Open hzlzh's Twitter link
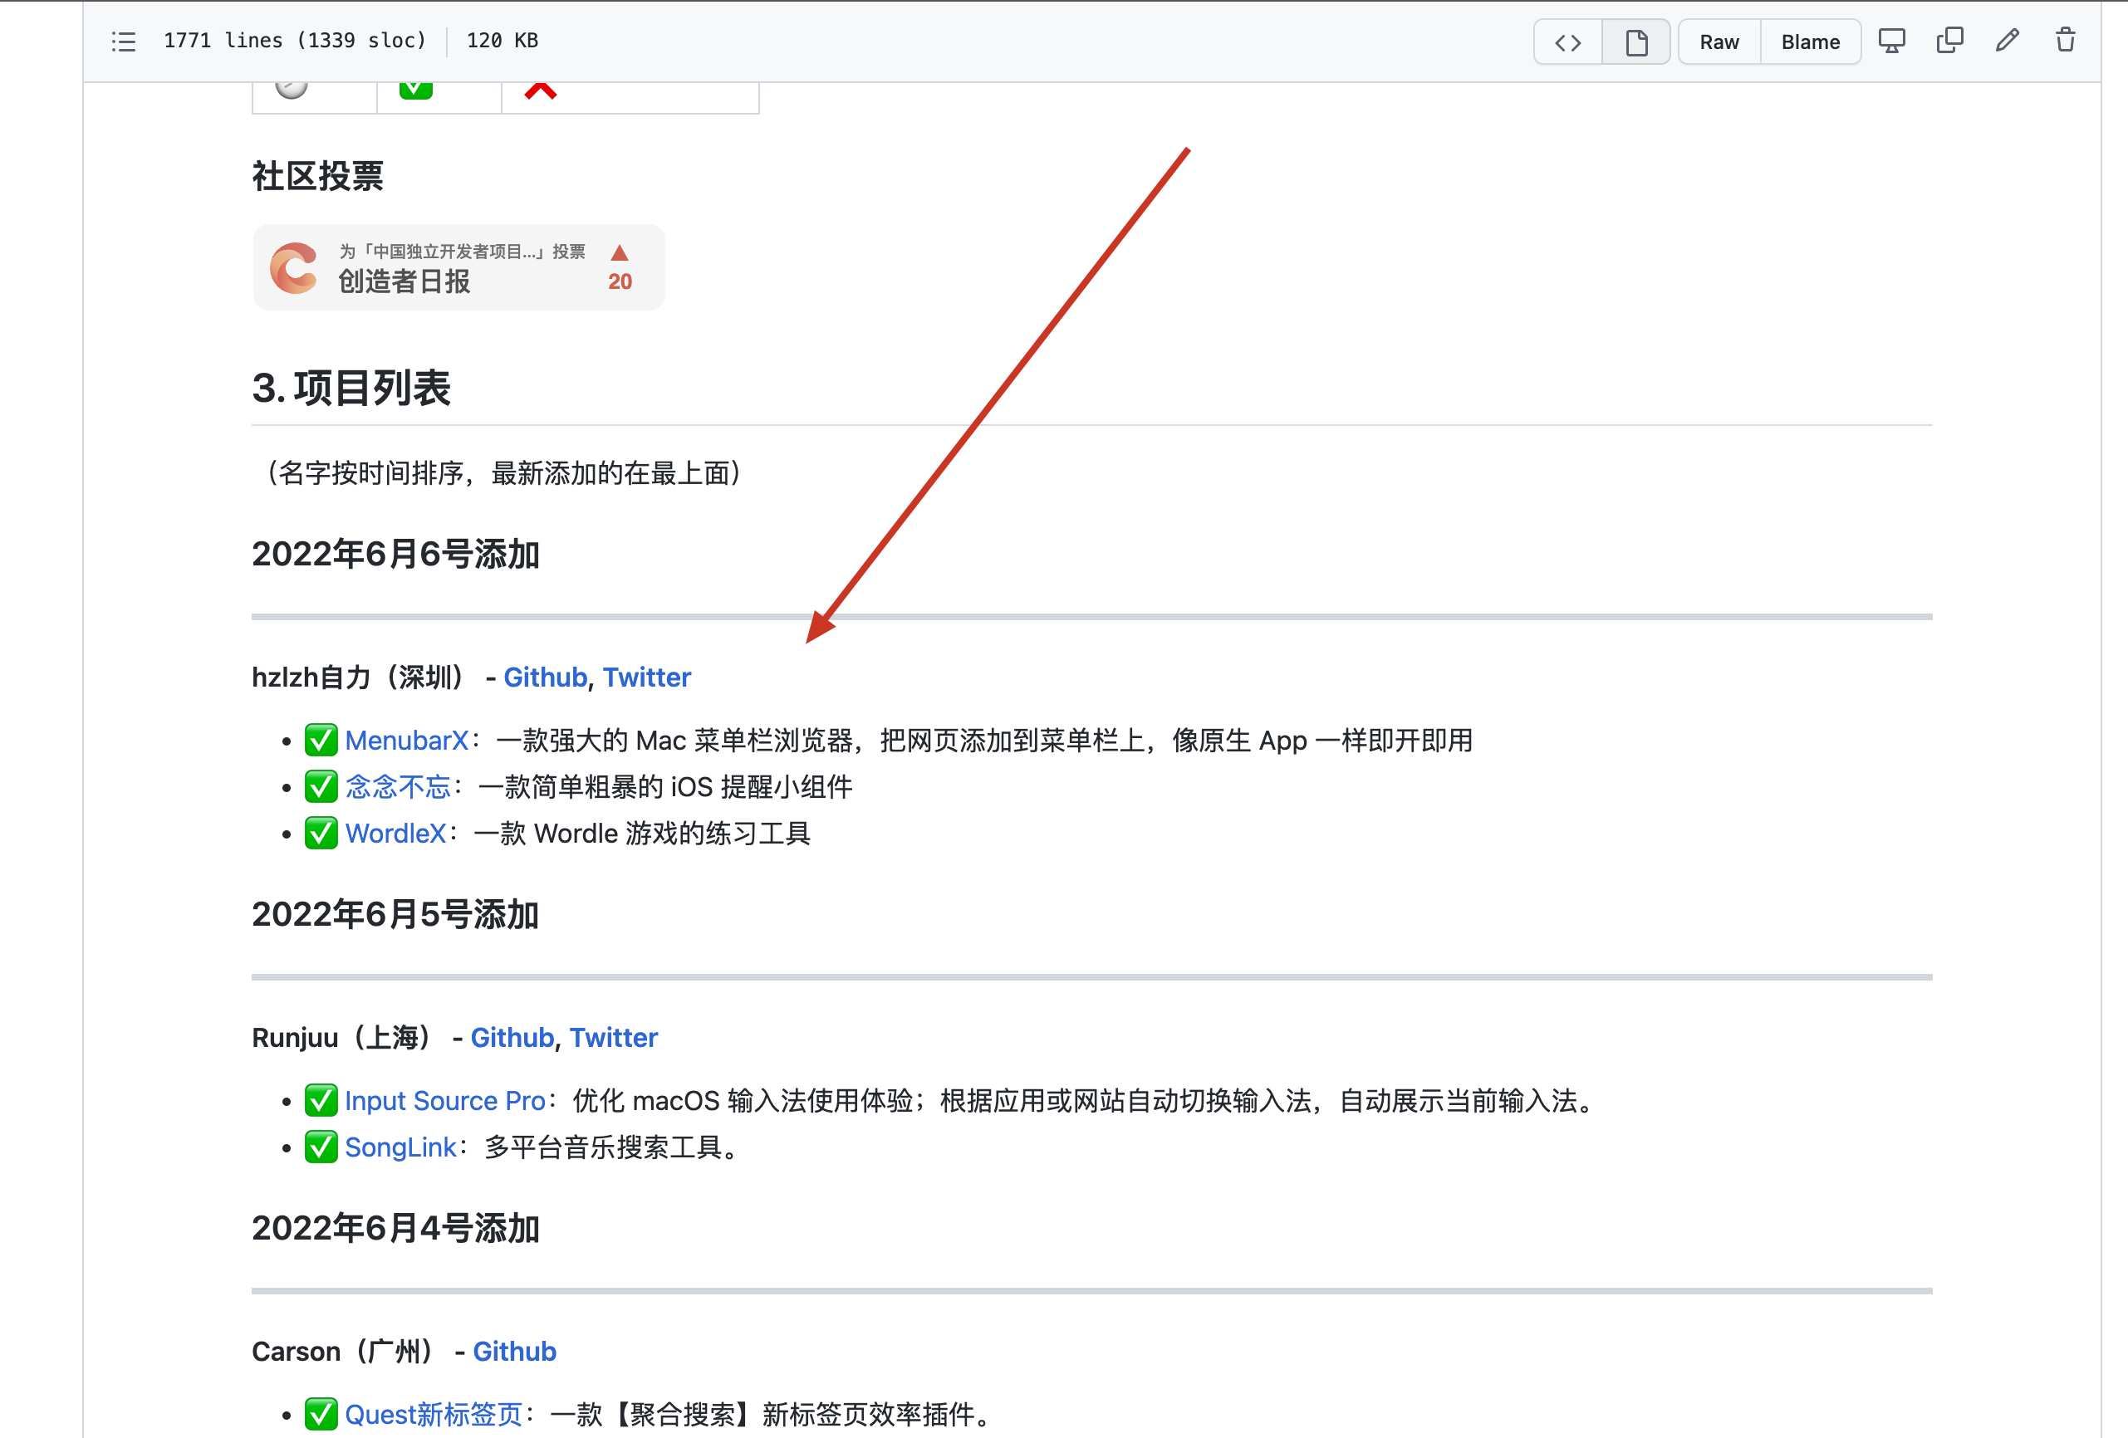The width and height of the screenshot is (2128, 1438). point(647,677)
